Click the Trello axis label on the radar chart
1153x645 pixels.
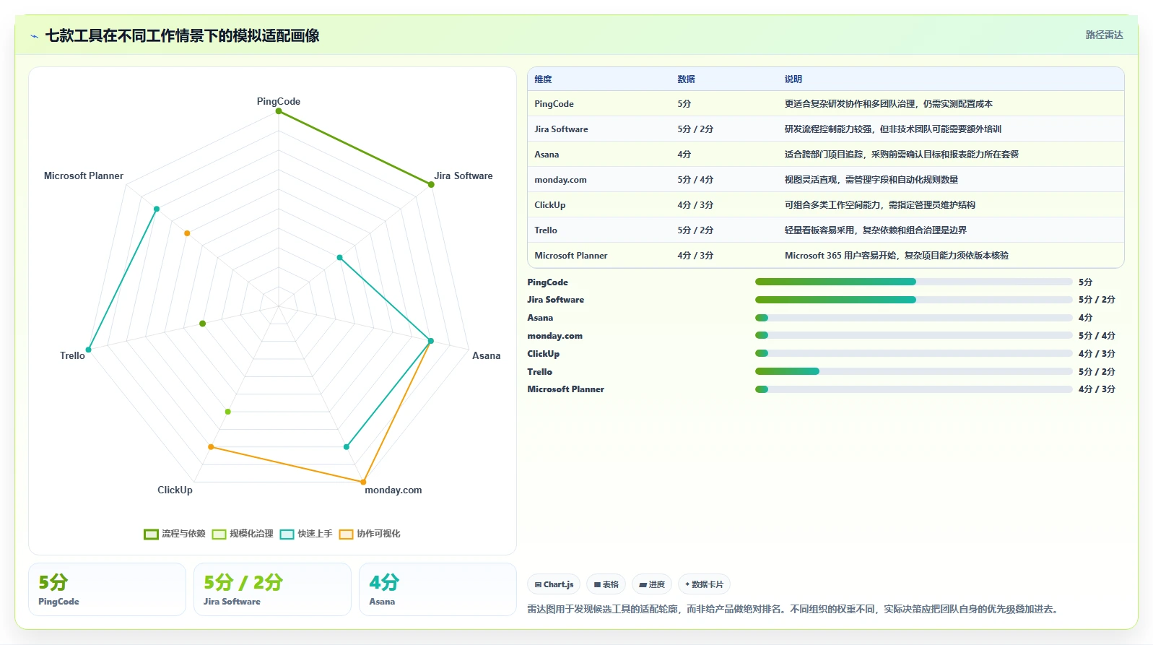(x=72, y=356)
